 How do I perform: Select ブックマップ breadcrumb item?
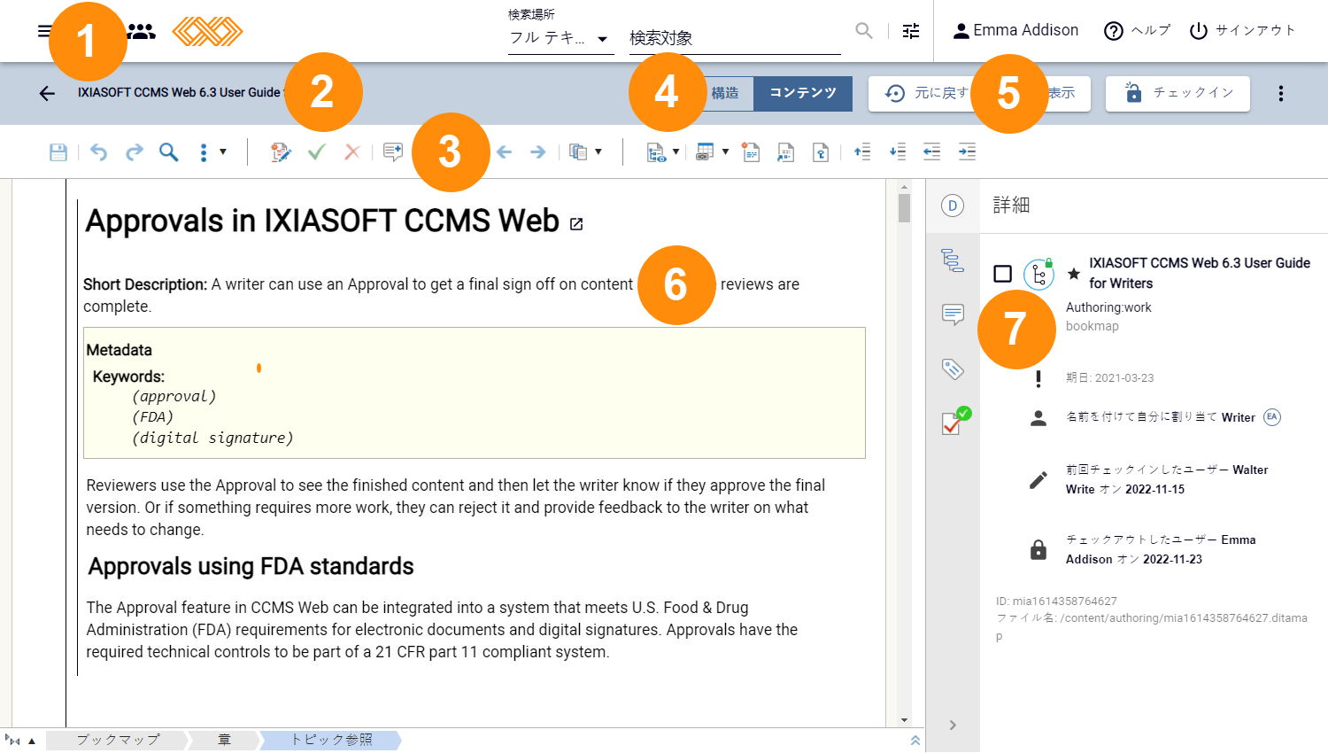(118, 740)
